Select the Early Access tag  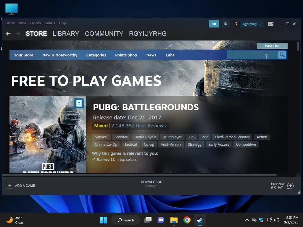tap(219, 145)
